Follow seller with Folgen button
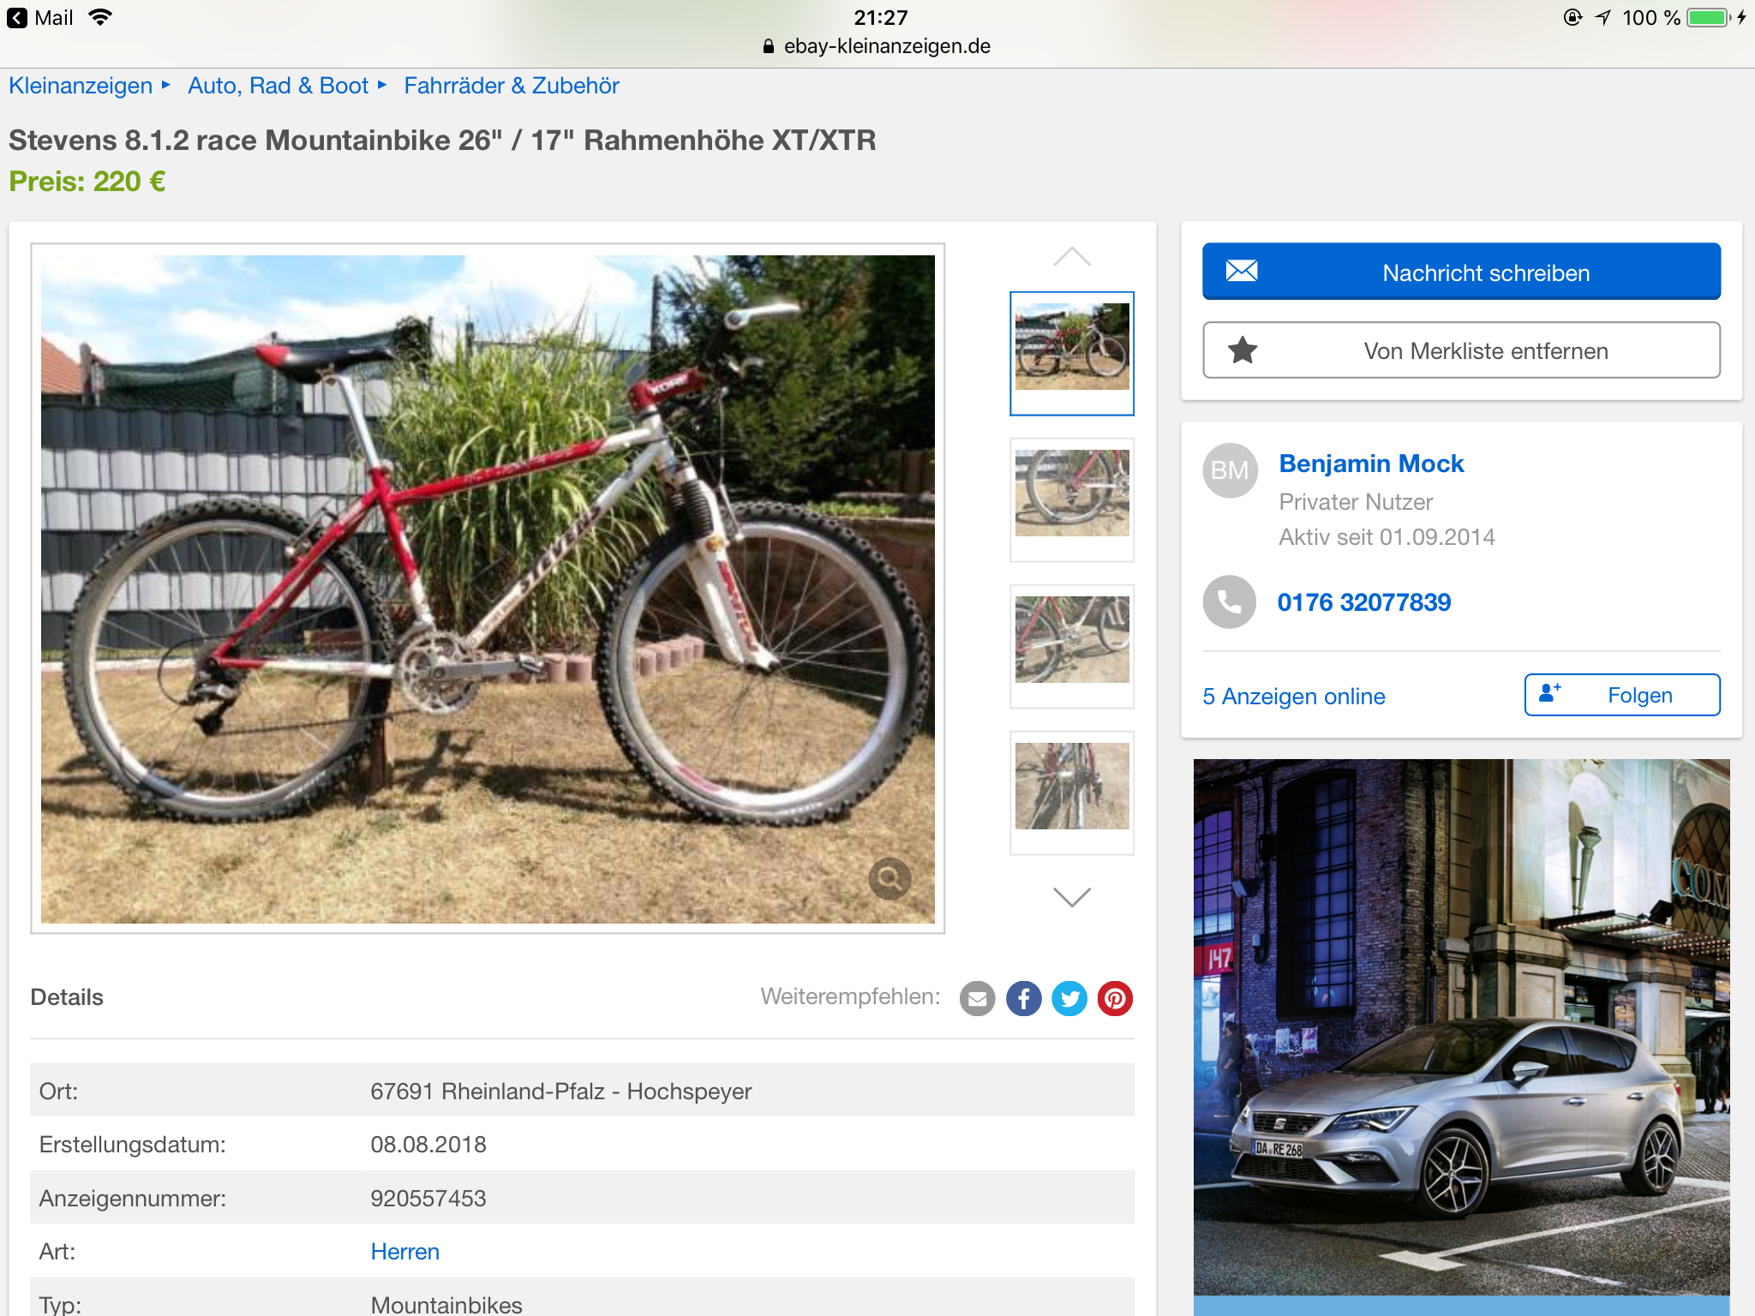The height and width of the screenshot is (1316, 1755). [x=1621, y=695]
